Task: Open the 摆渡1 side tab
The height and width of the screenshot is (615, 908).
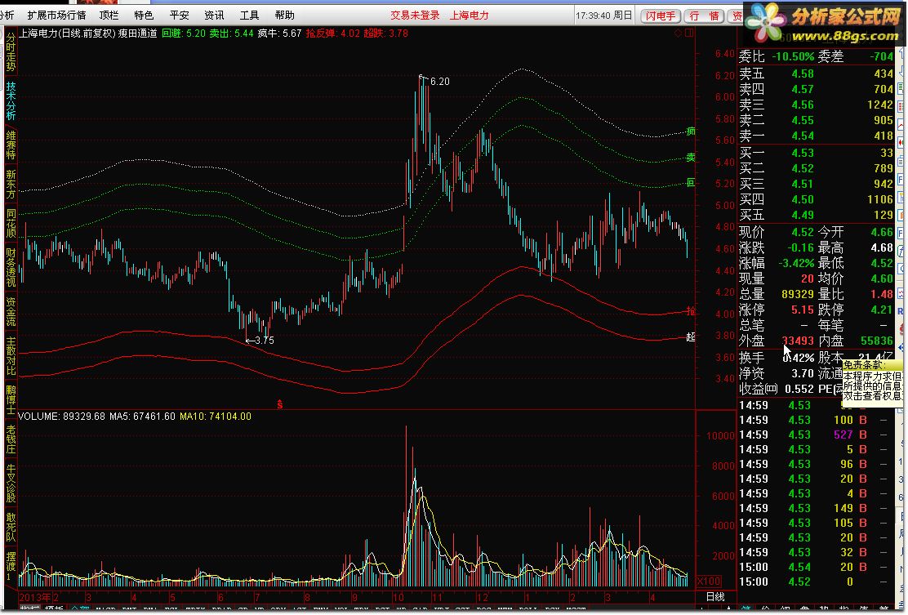Action: click(x=11, y=566)
